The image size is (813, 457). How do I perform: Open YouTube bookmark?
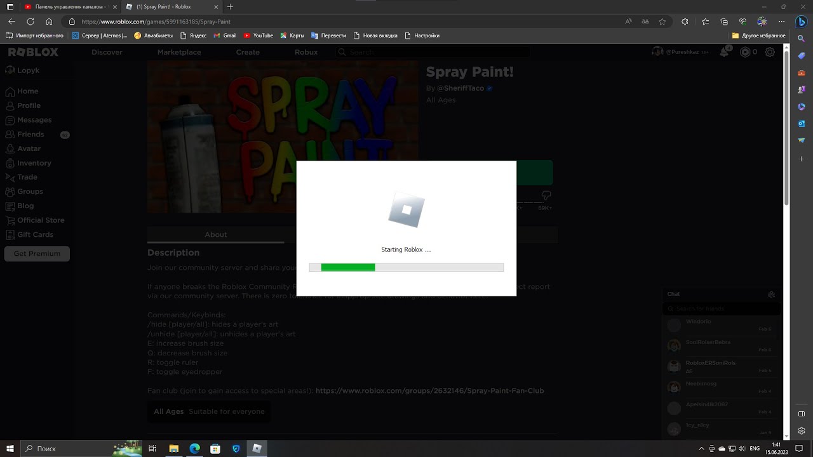click(259, 36)
